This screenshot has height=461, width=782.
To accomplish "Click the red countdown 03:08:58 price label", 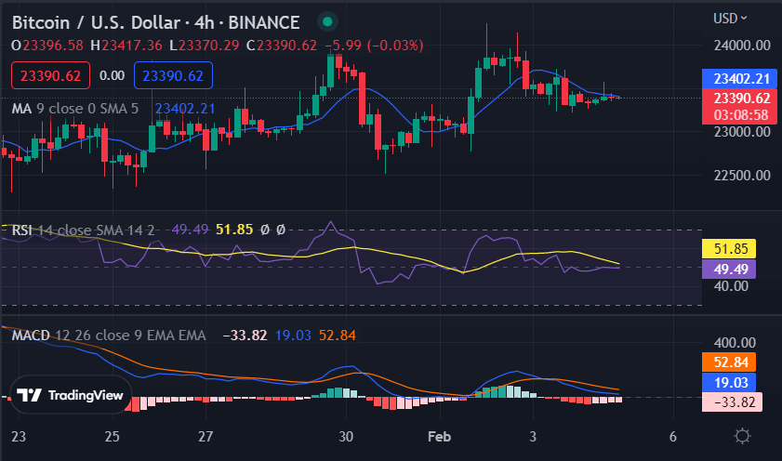I will click(x=736, y=113).
